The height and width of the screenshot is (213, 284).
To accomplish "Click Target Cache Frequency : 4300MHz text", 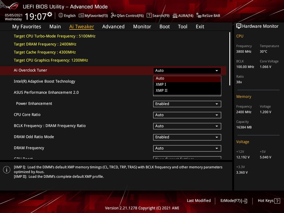I will point(45,52).
